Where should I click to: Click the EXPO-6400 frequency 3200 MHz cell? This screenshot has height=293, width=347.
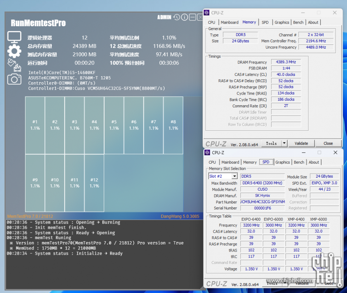coord(251,225)
